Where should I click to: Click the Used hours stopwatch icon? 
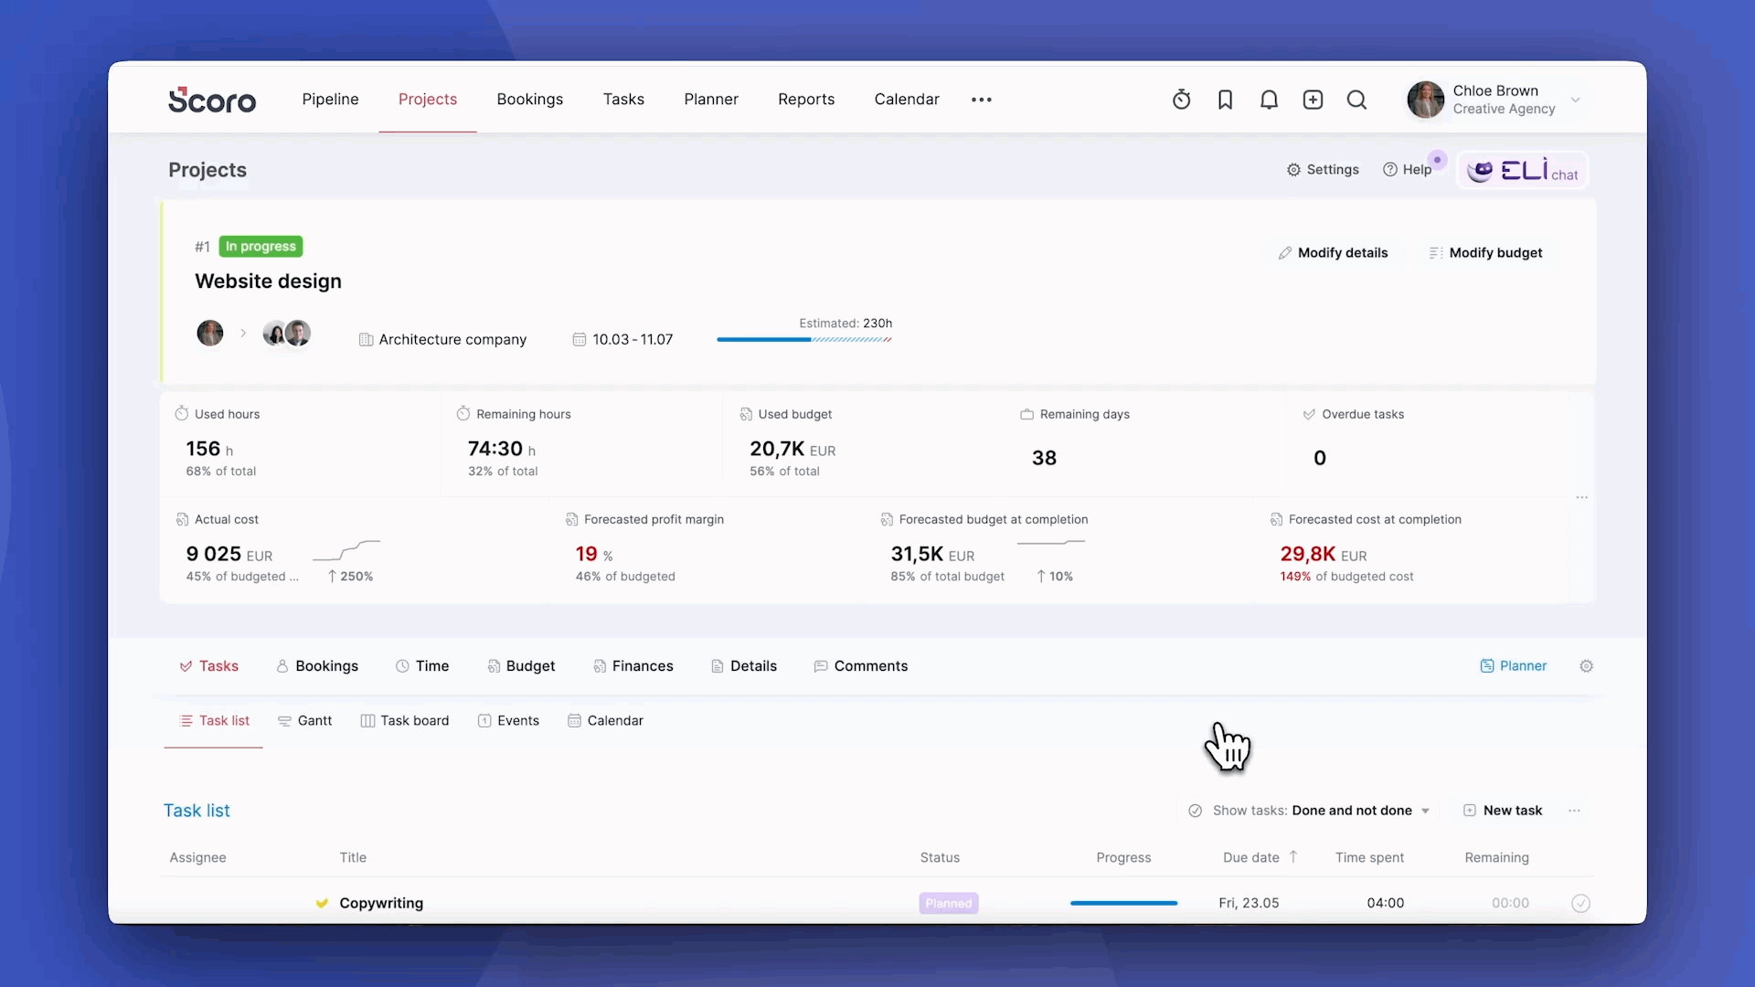182,413
